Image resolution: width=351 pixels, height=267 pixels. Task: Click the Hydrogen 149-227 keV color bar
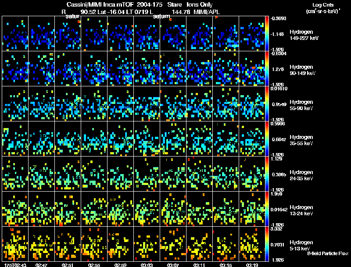[267, 34]
